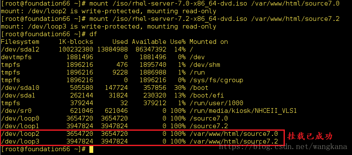Click the 9228 used value for /run
The image size is (352, 155).
[120, 72]
